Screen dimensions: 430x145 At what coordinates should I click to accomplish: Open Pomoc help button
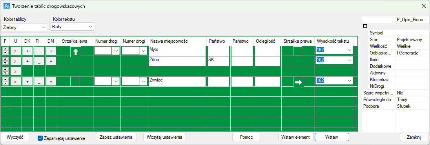tap(246, 137)
